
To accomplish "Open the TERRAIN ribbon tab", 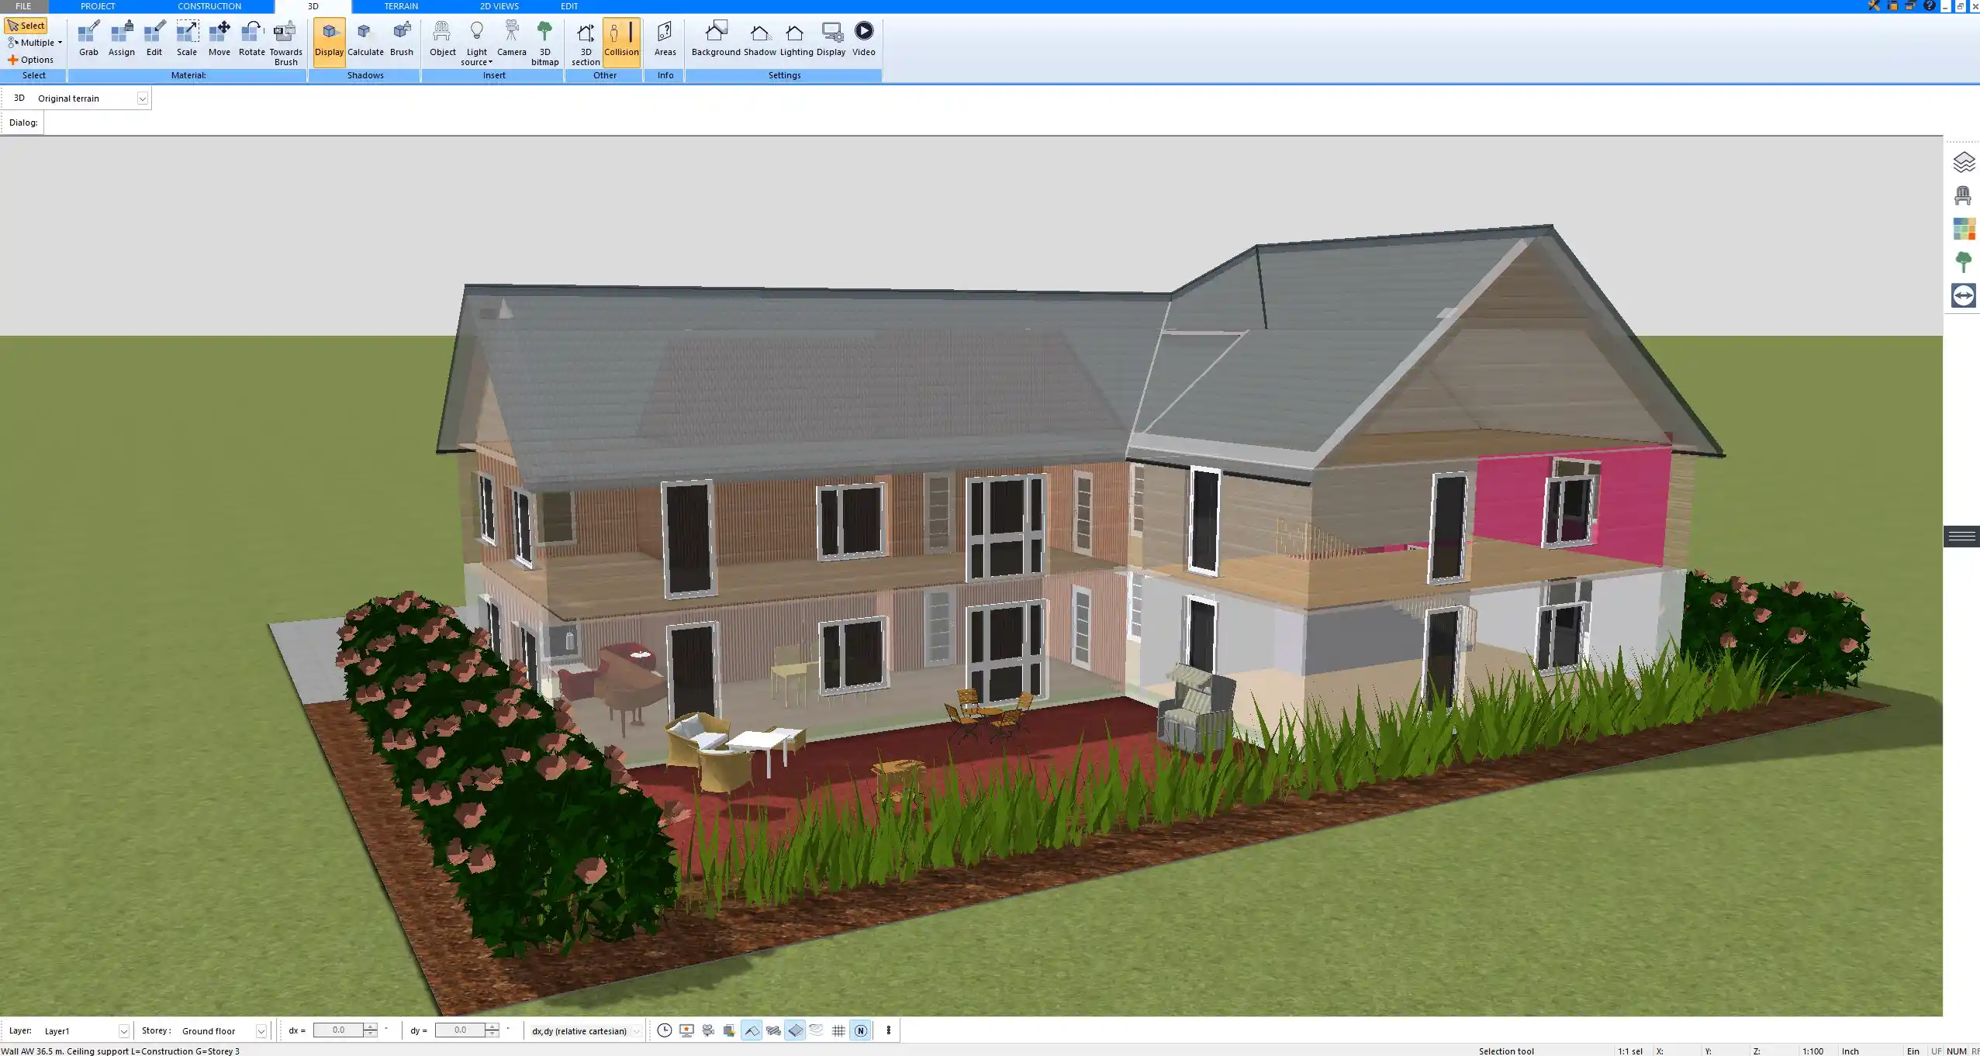I will [401, 6].
